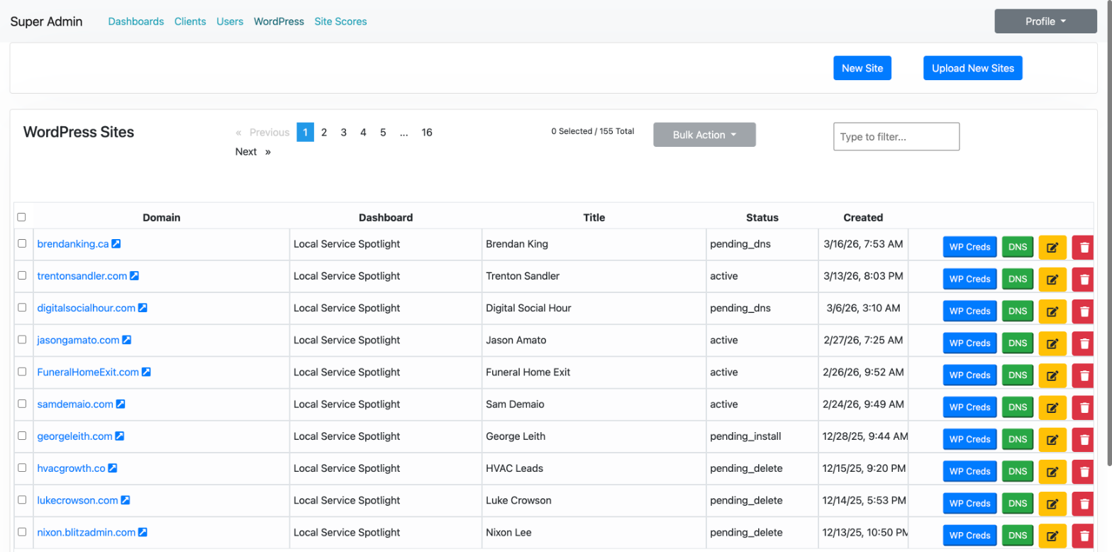Open external link icon beside hvacgrowth.co
Screen dimensions: 1112x552
tap(113, 468)
